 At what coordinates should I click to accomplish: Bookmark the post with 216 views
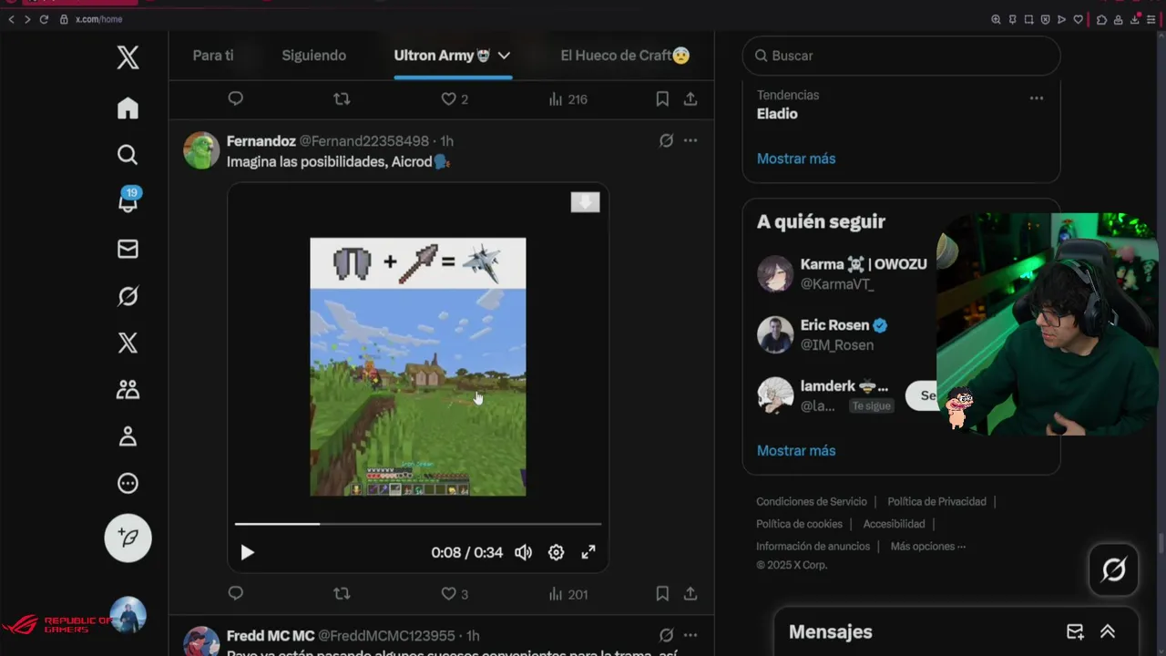[x=662, y=98]
